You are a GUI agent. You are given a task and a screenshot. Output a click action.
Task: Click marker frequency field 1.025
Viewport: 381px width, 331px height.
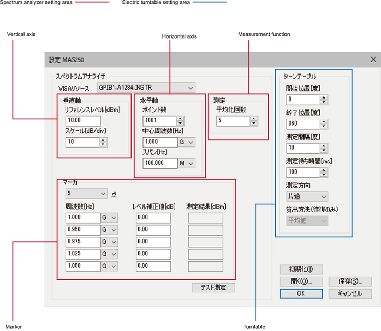coord(83,254)
